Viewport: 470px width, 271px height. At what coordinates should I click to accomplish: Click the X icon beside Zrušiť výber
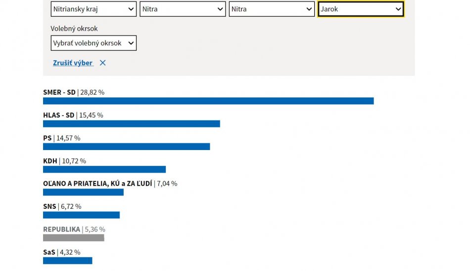[x=102, y=63]
